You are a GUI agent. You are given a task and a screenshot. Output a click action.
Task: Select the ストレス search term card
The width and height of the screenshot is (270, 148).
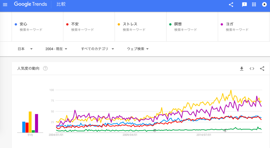click(141, 27)
